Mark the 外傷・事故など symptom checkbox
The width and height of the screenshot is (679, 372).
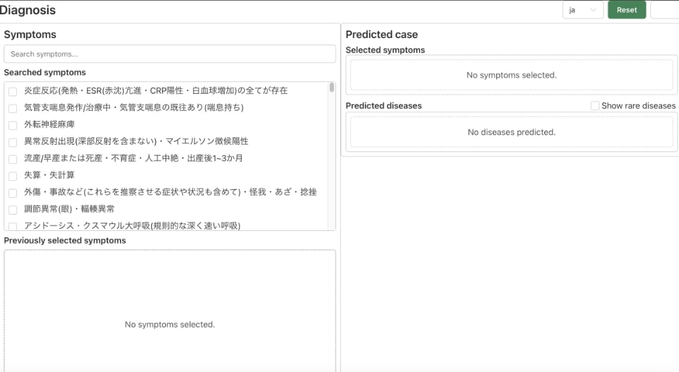(x=12, y=192)
